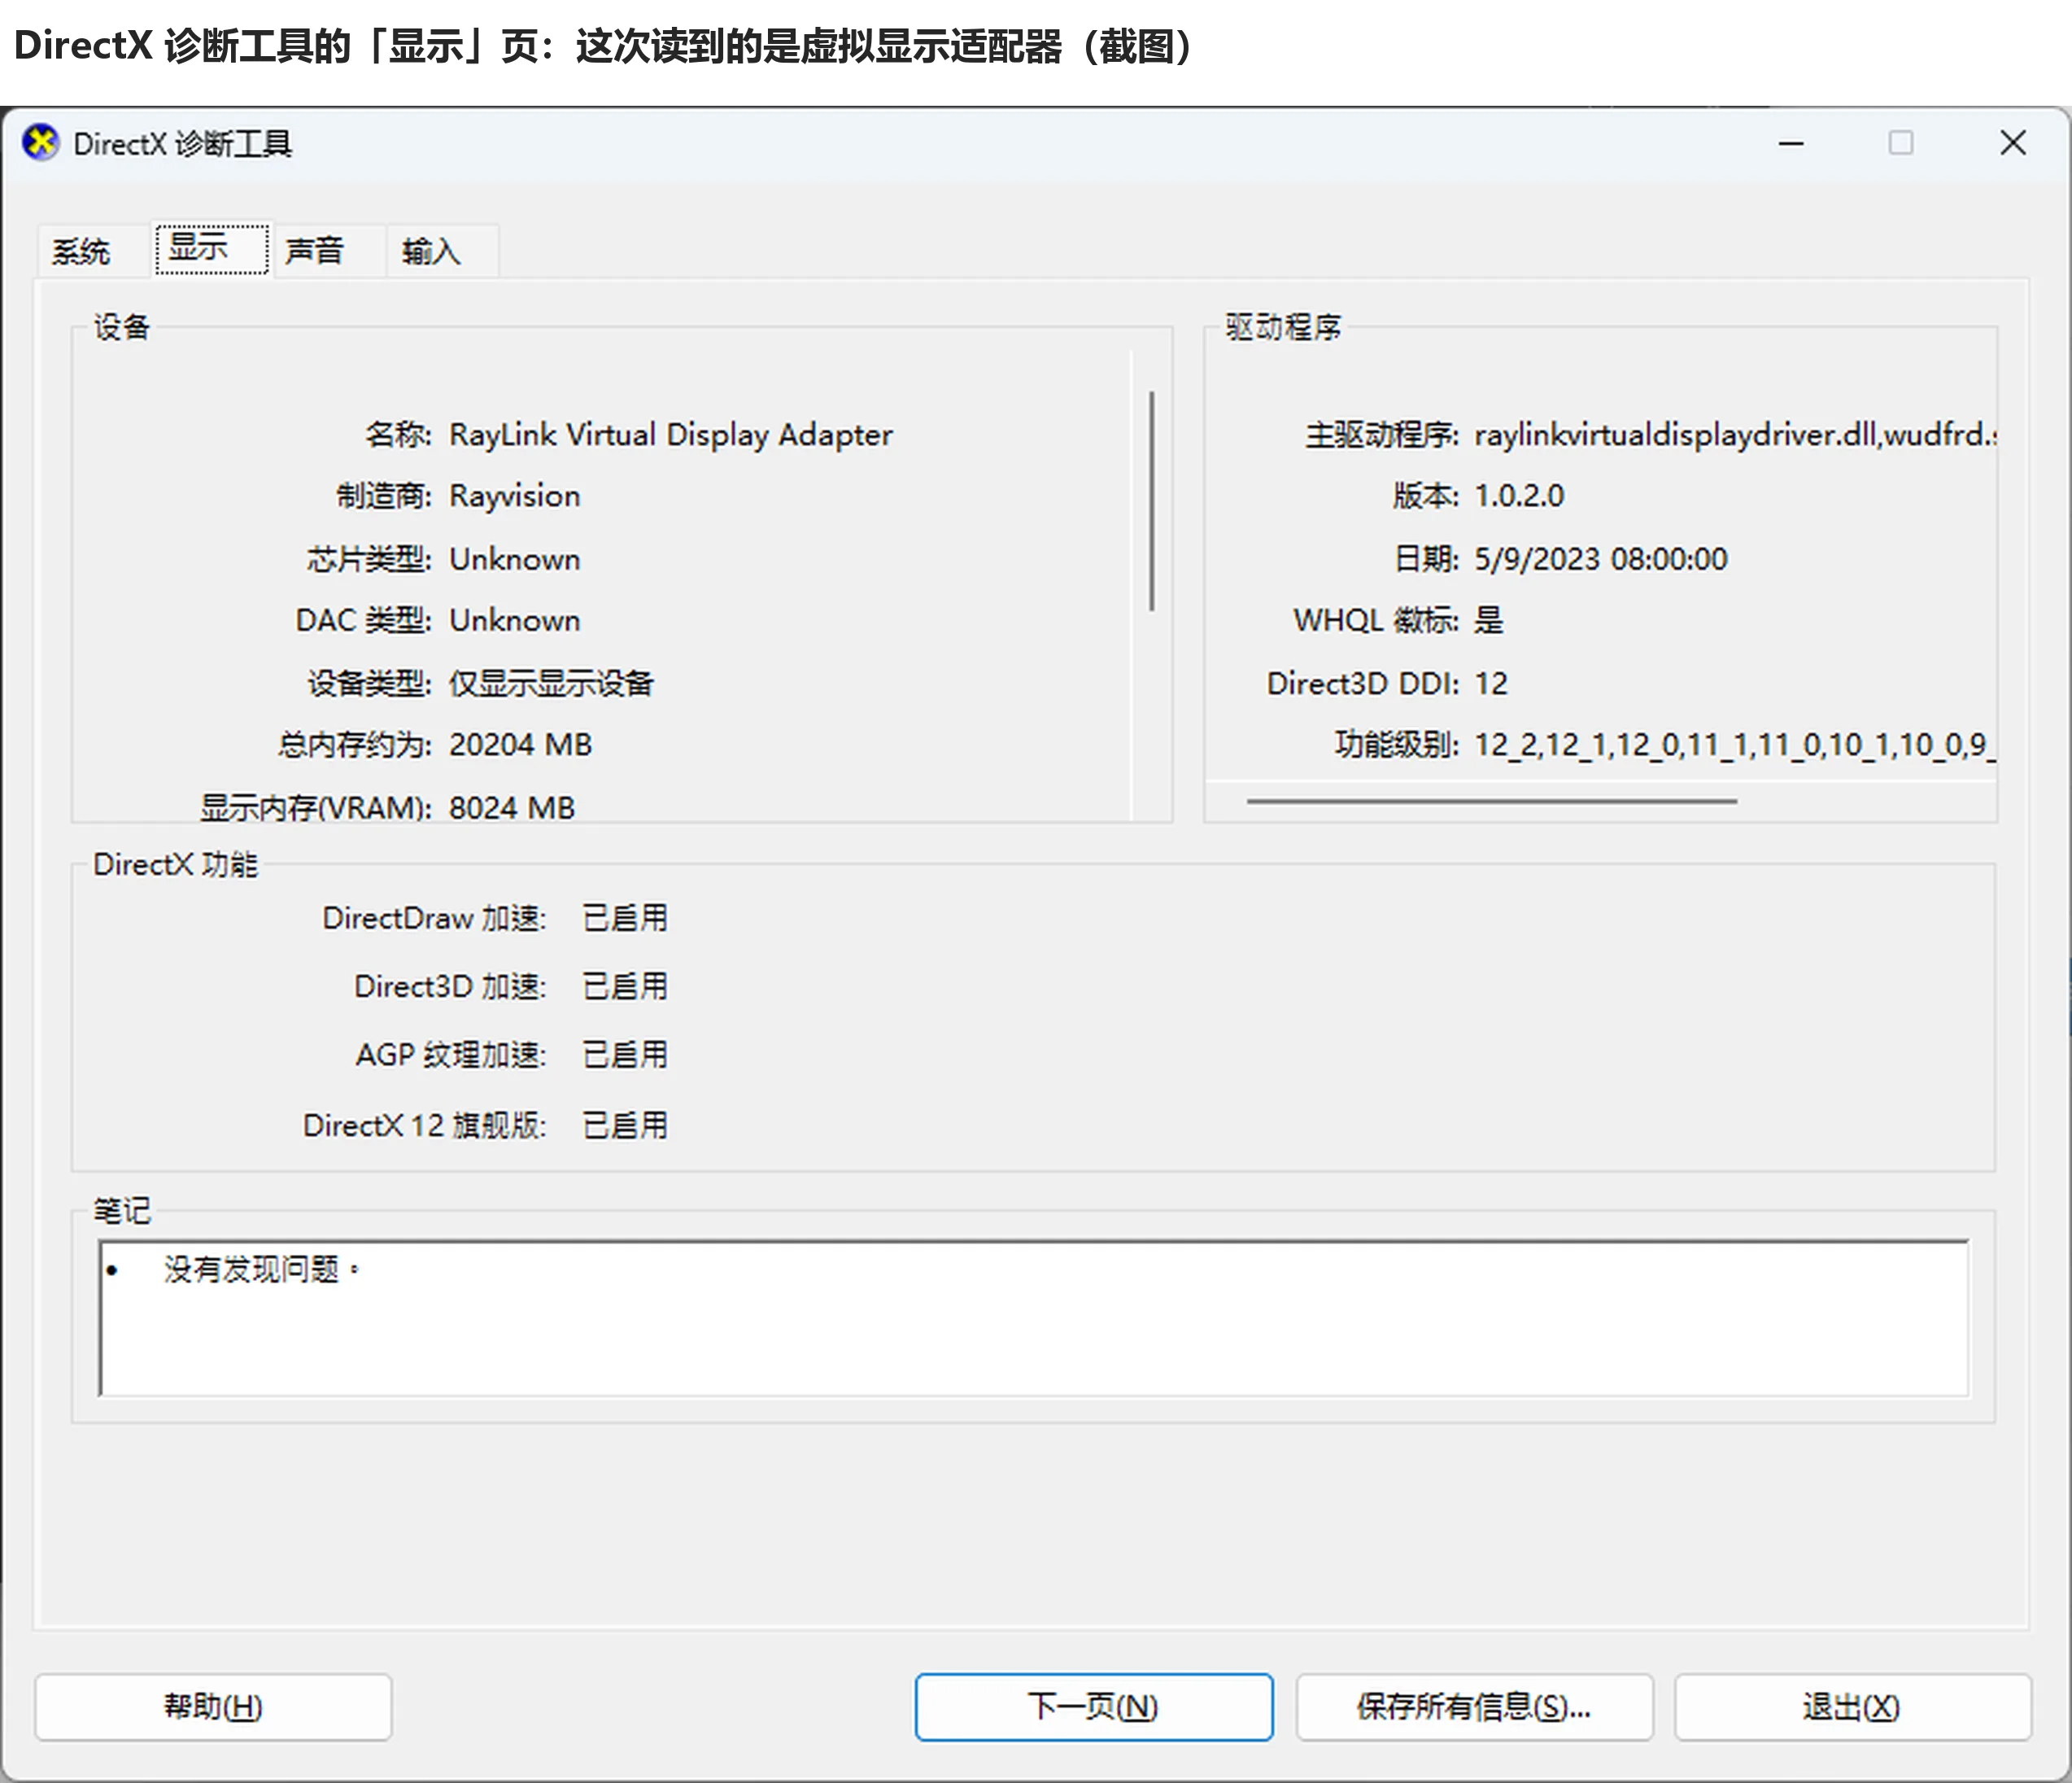Click the DirectDraw 加速 status 已启用

tap(625, 917)
